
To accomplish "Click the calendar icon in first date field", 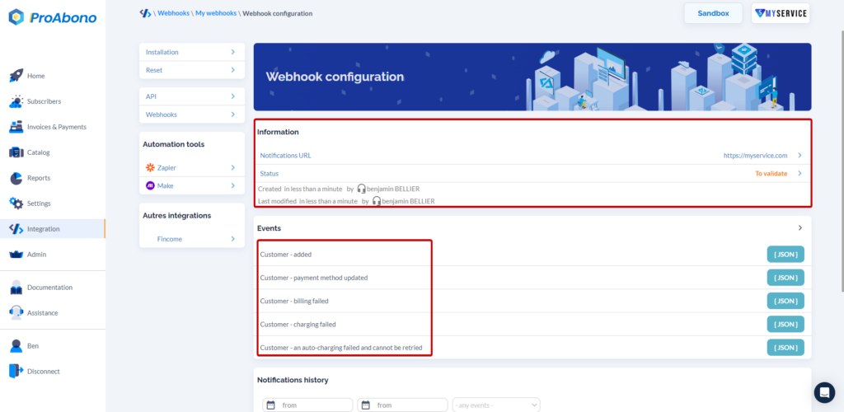I will coord(270,405).
